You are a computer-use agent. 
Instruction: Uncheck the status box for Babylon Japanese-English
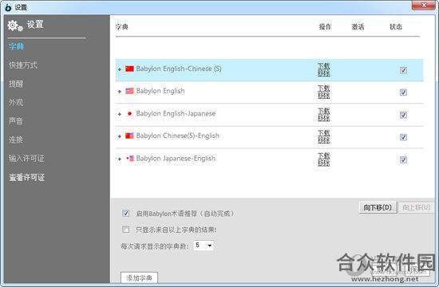[x=403, y=159]
